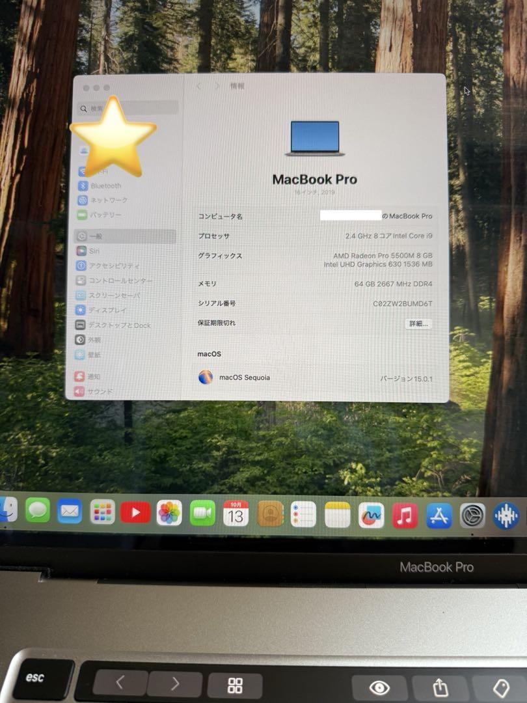Screen dimensions: 527x703
Task: Click the "macOS Sequoia" name text
Action: (244, 378)
